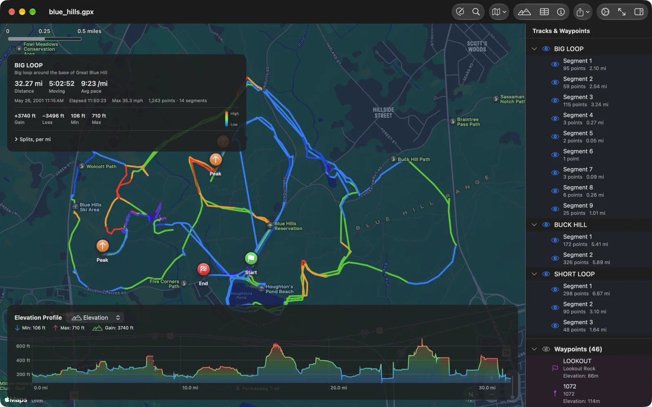Select the LOOKOUT waypoint flag icon
This screenshot has width=652, height=407.
click(x=555, y=368)
